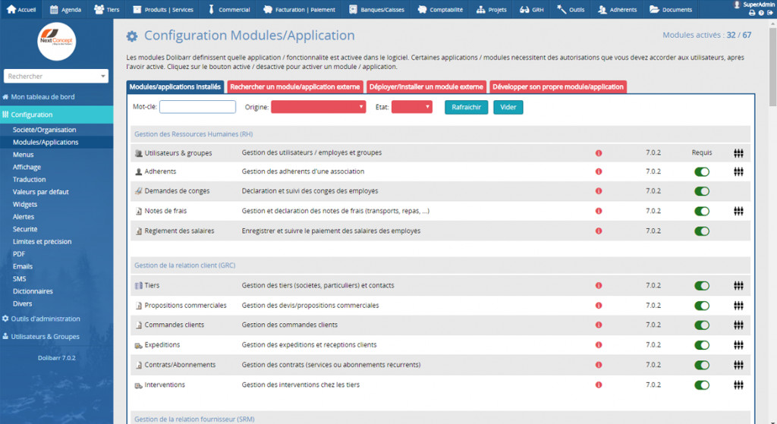The height and width of the screenshot is (424, 777).
Task: Turn off the Demandes de congés module
Action: pyautogui.click(x=701, y=192)
